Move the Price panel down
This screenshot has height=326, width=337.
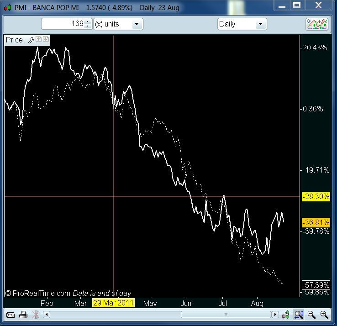click(46, 39)
